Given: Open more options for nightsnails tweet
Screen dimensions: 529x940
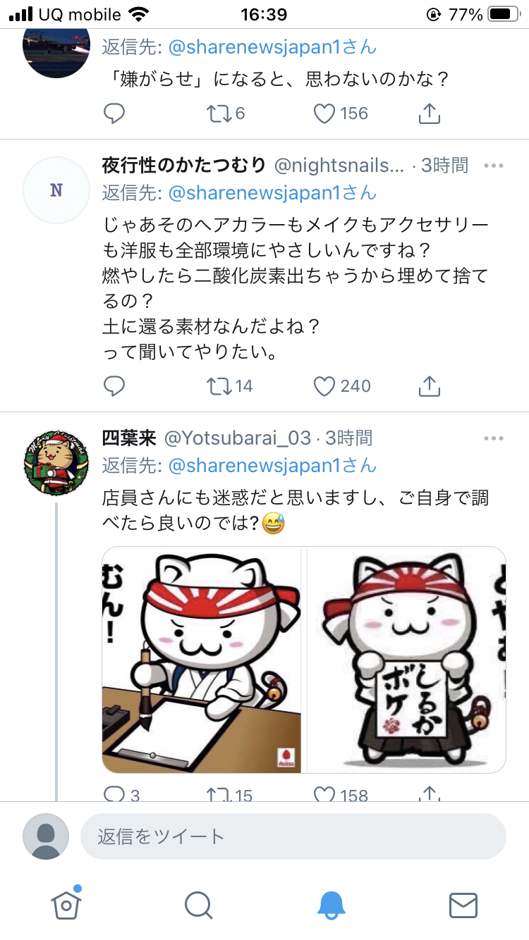Looking at the screenshot, I should click(494, 166).
